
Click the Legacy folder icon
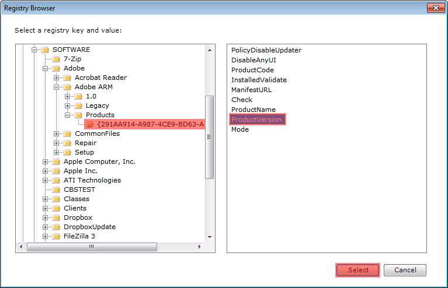coord(79,106)
